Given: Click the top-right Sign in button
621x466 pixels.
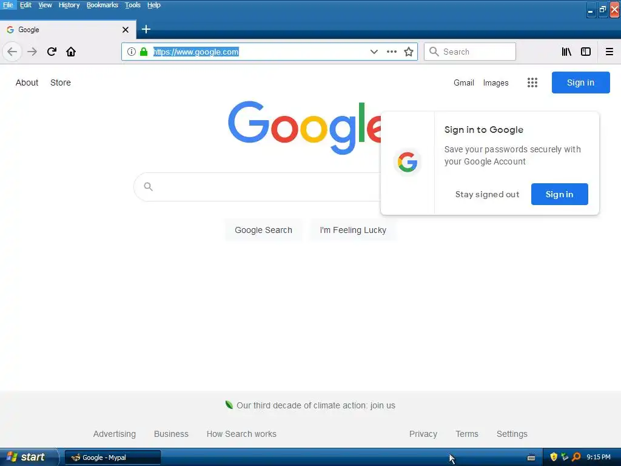Looking at the screenshot, I should tap(580, 83).
